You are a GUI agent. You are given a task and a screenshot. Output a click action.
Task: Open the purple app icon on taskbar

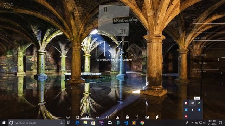pyautogui.click(x=102, y=123)
